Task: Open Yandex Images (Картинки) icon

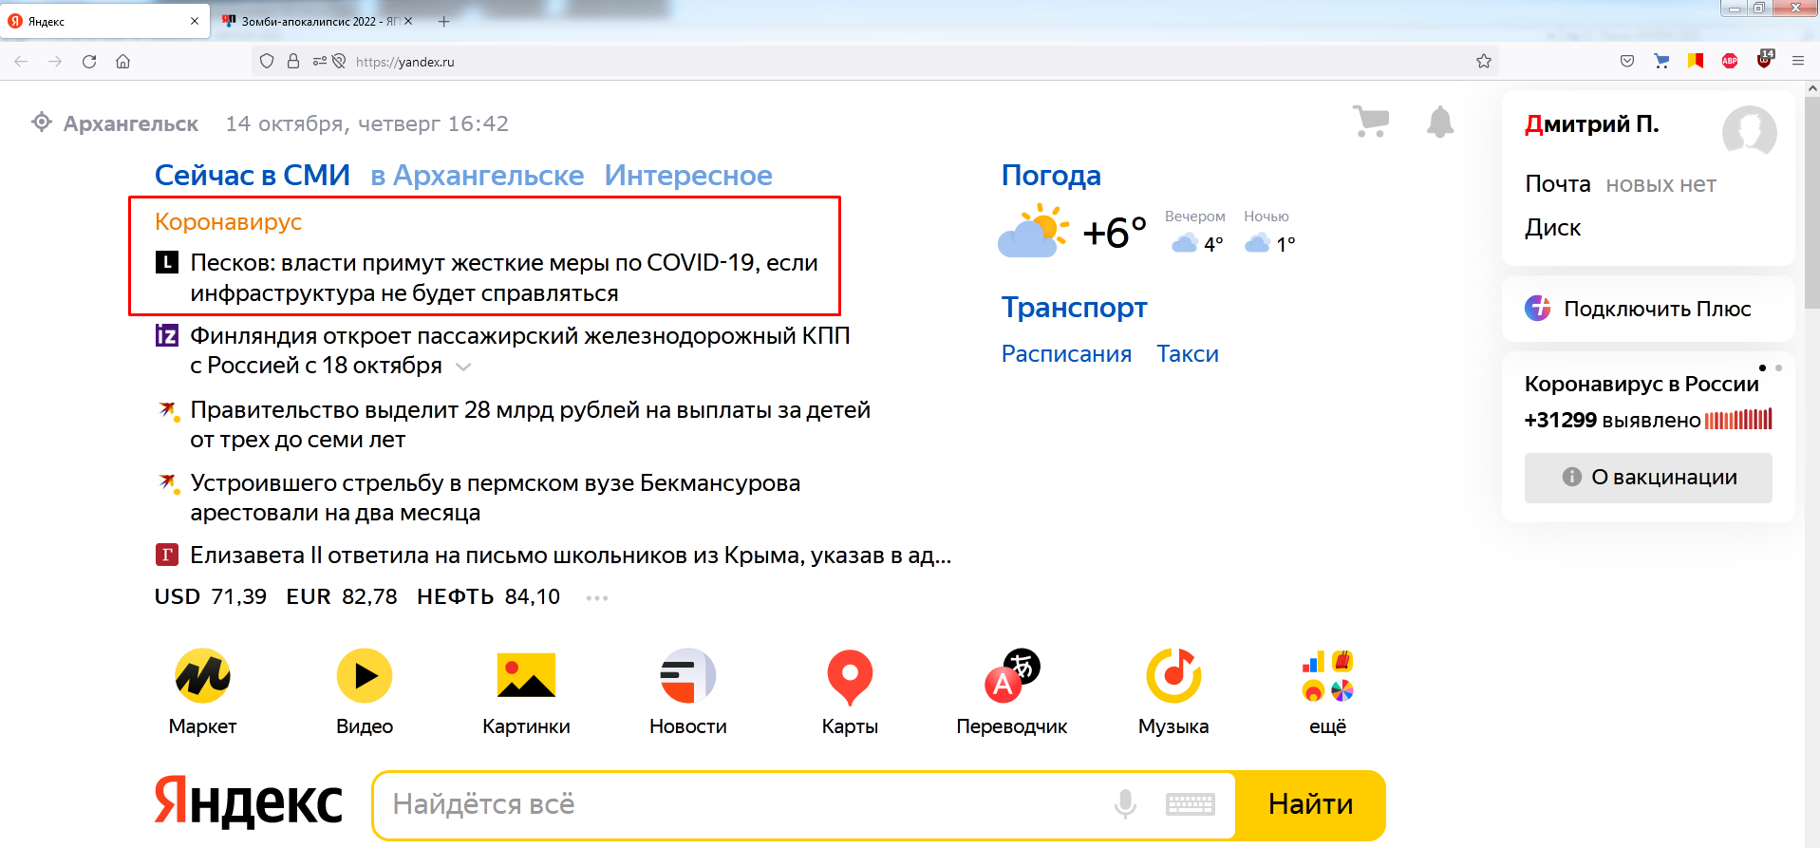Action: point(526,676)
